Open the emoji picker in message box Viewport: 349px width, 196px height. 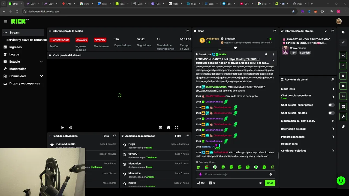point(270,174)
